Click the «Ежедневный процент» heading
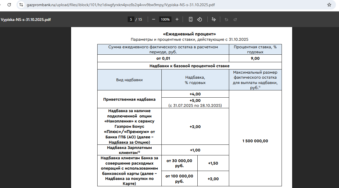Viewport: 339px width, 188px height. 189,34
